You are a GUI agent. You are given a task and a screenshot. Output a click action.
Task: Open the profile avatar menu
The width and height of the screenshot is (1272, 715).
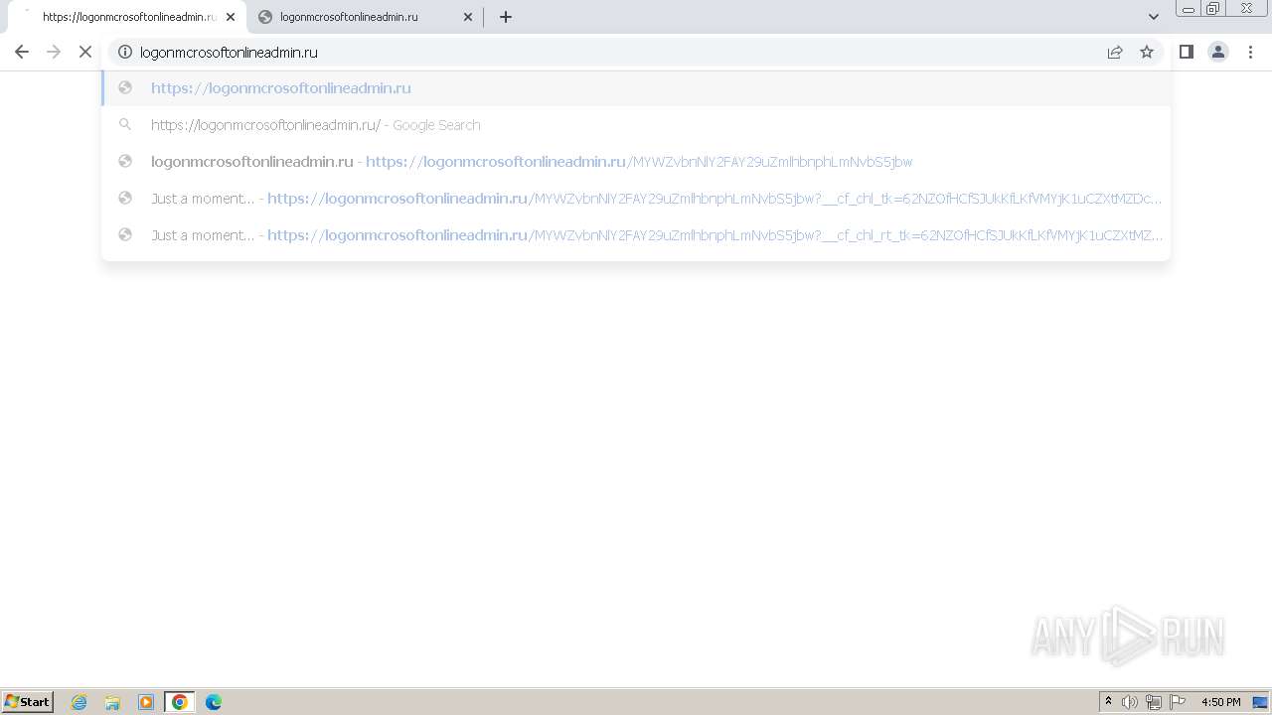pyautogui.click(x=1218, y=52)
